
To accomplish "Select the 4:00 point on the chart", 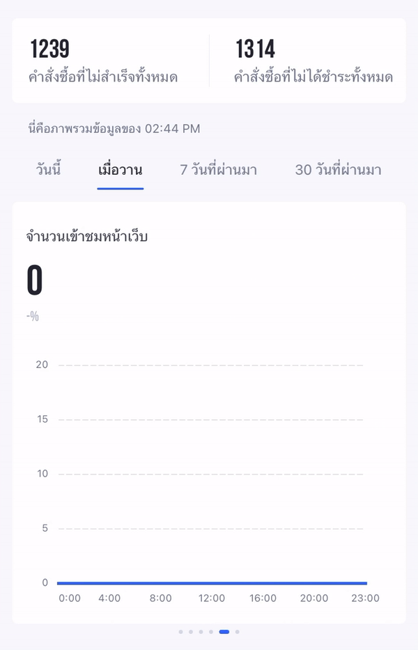I will (x=109, y=583).
